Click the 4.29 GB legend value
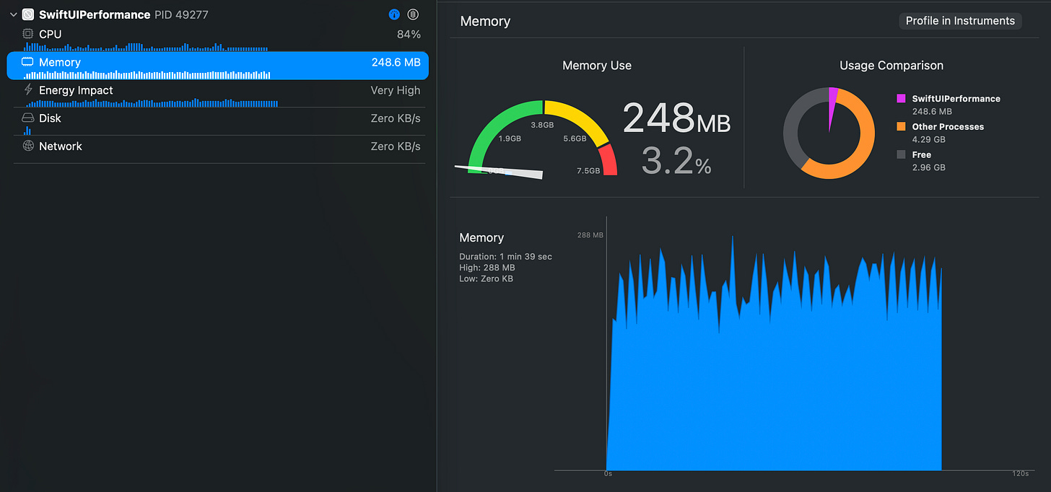Screen dimensions: 1051x492 (x=928, y=139)
